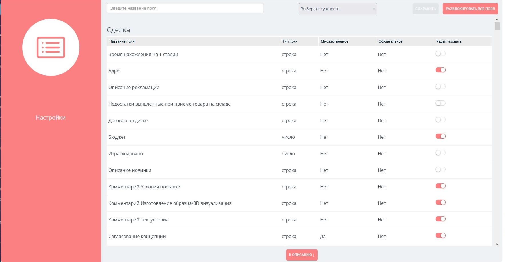This screenshot has width=505, height=262.
Task: Enable Договор на диске edit switch
Action: (x=440, y=120)
